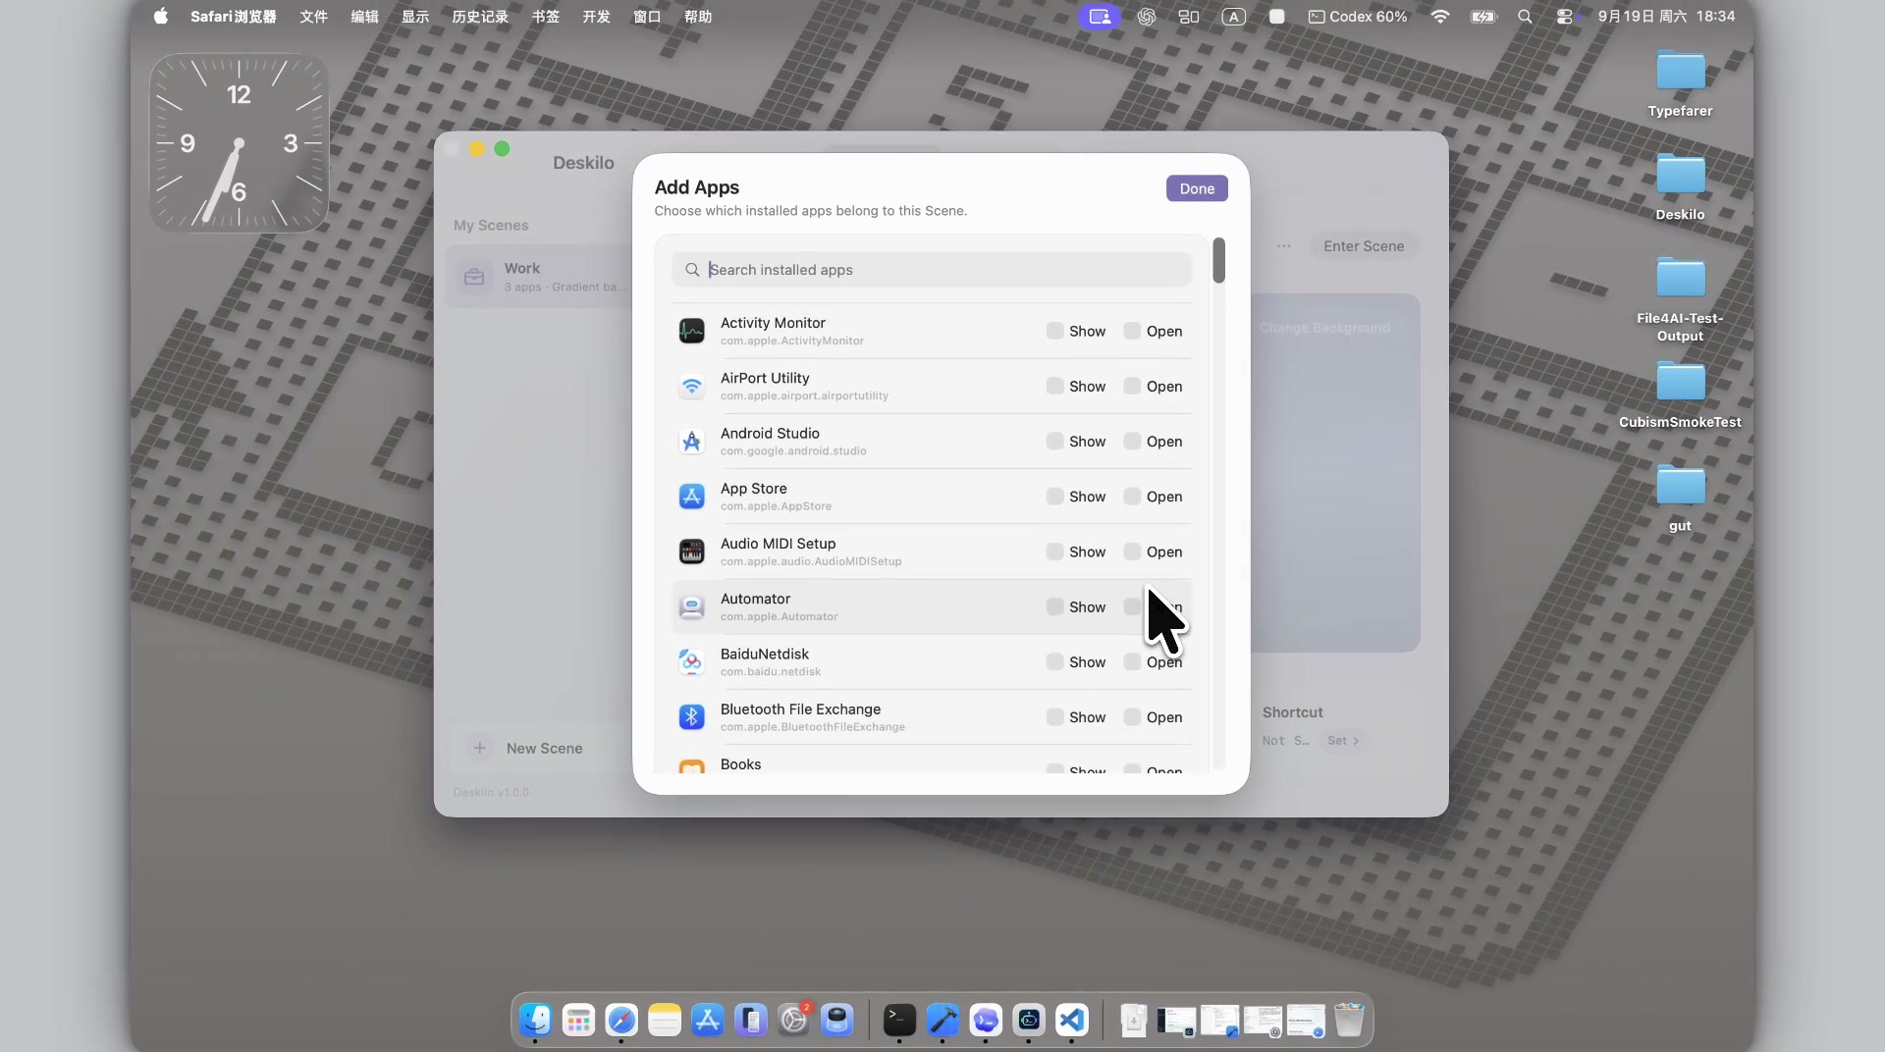Open the 帮助 menu
This screenshot has height=1052, width=1885.
pyautogui.click(x=698, y=17)
